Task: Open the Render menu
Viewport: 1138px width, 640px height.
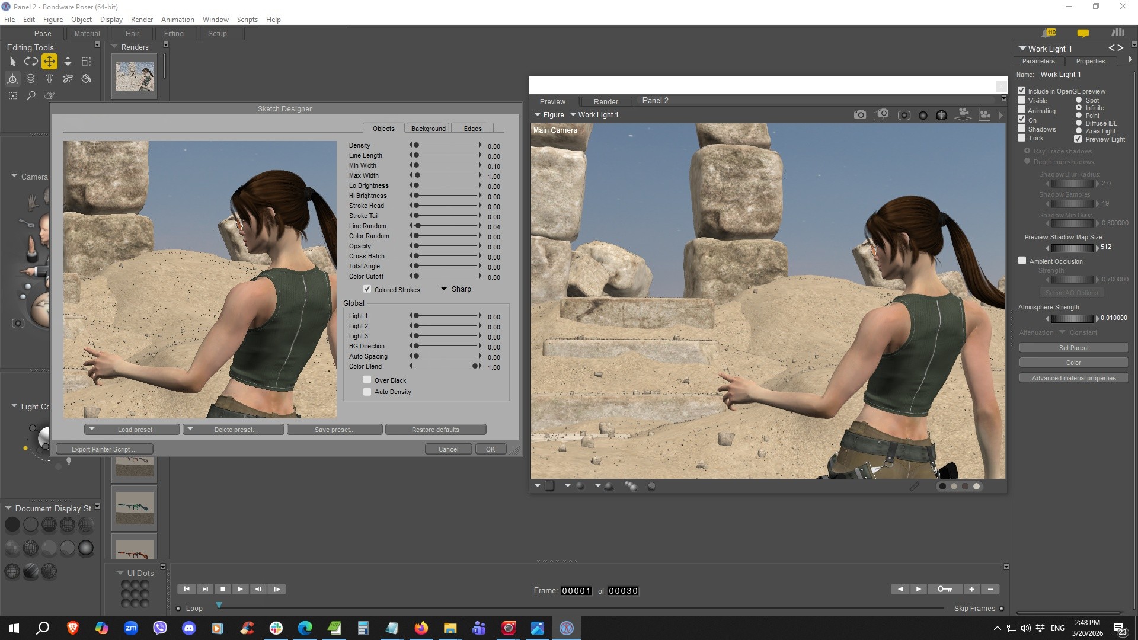Action: [142, 20]
